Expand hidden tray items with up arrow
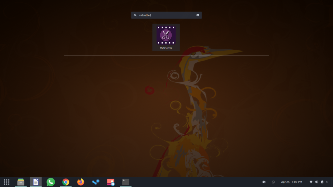The height and width of the screenshot is (187, 333). click(x=327, y=182)
